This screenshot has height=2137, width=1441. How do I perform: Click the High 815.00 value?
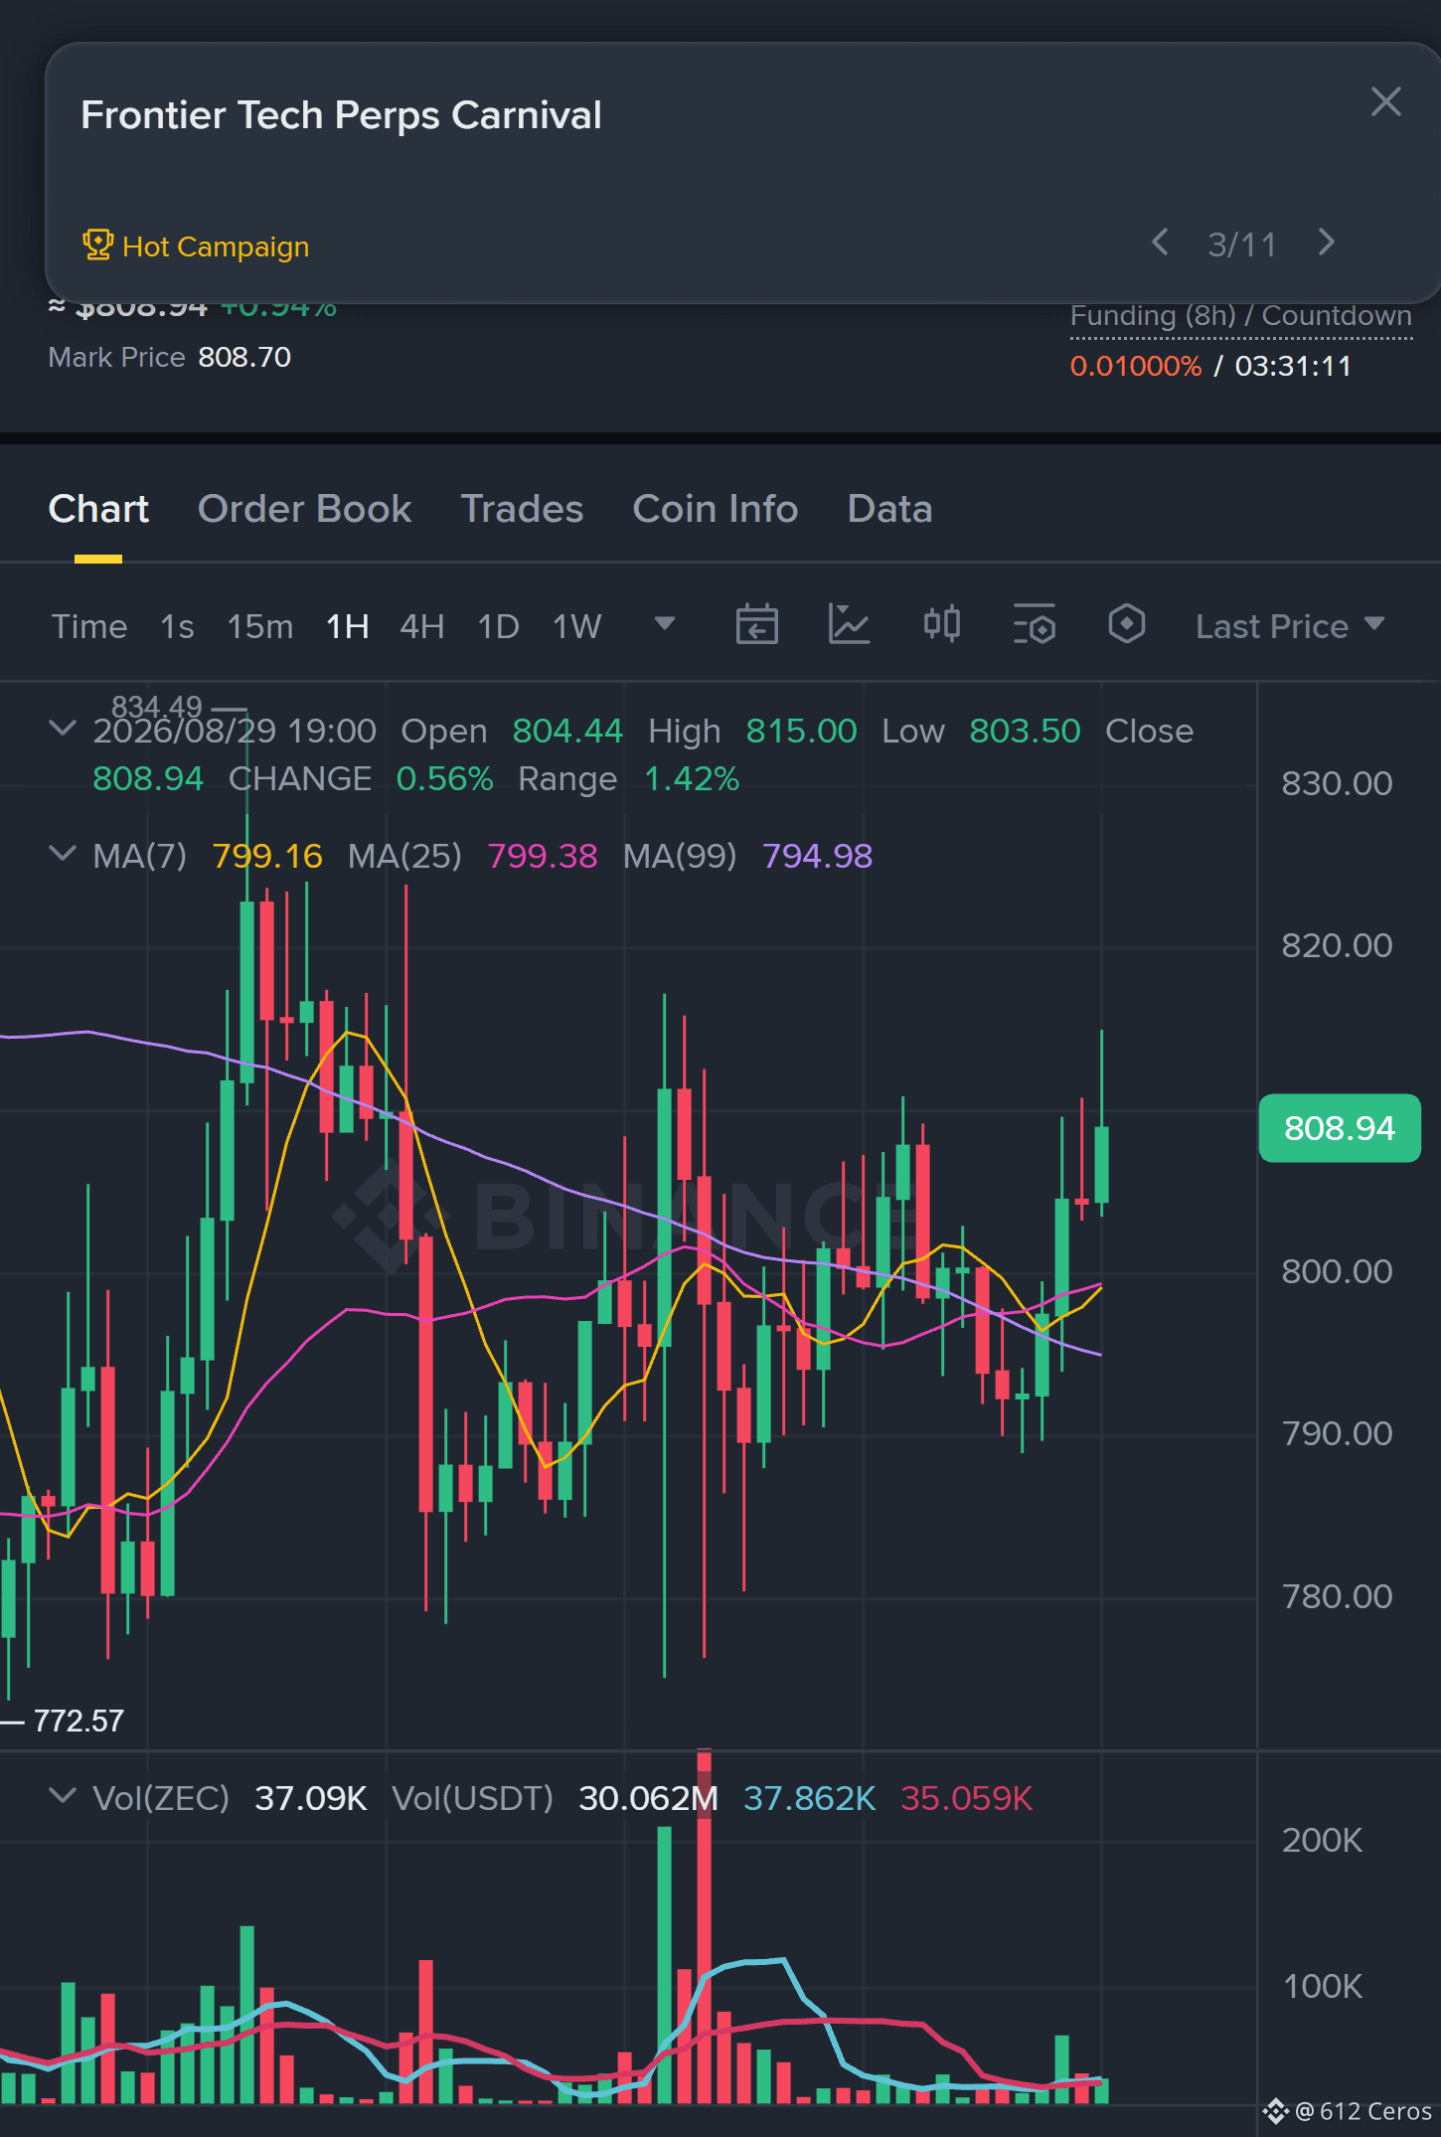pos(801,731)
